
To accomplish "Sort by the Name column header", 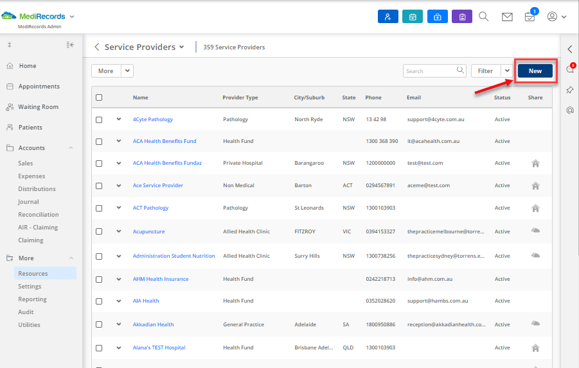I will (x=140, y=97).
